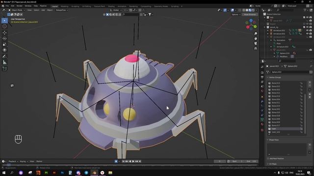Jump to the timeline start frame
The width and height of the screenshot is (314, 176).
(123, 161)
